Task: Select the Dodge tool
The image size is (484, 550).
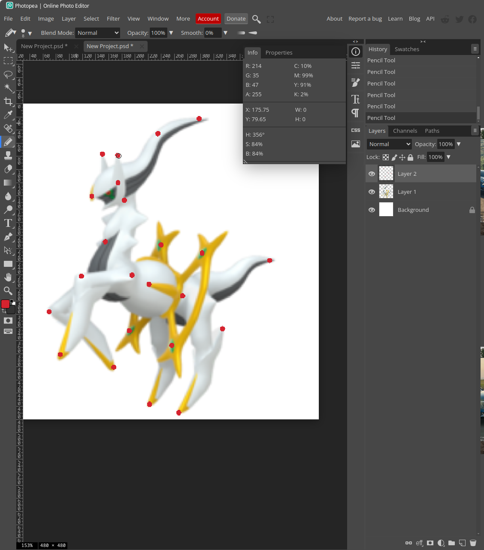Action: pos(8,210)
